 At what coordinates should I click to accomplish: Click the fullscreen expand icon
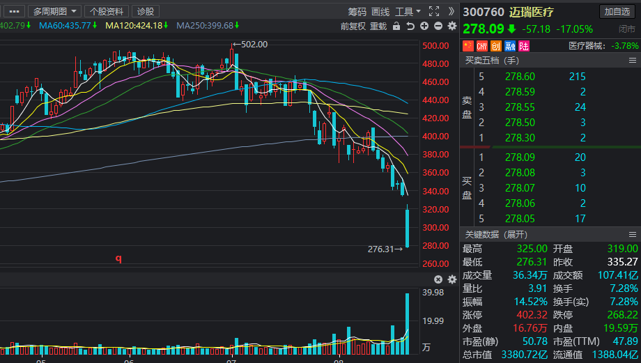(x=434, y=11)
